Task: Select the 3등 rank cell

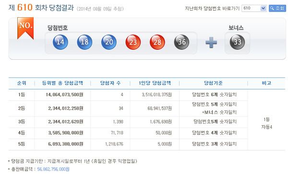Action: [22, 122]
